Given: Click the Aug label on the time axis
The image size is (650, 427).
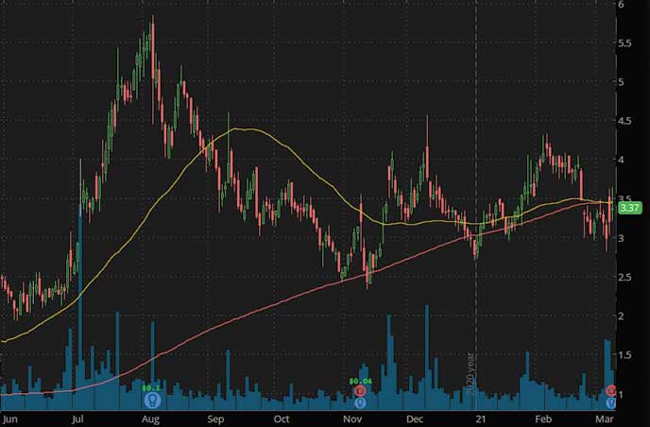Looking at the screenshot, I should 150,419.
